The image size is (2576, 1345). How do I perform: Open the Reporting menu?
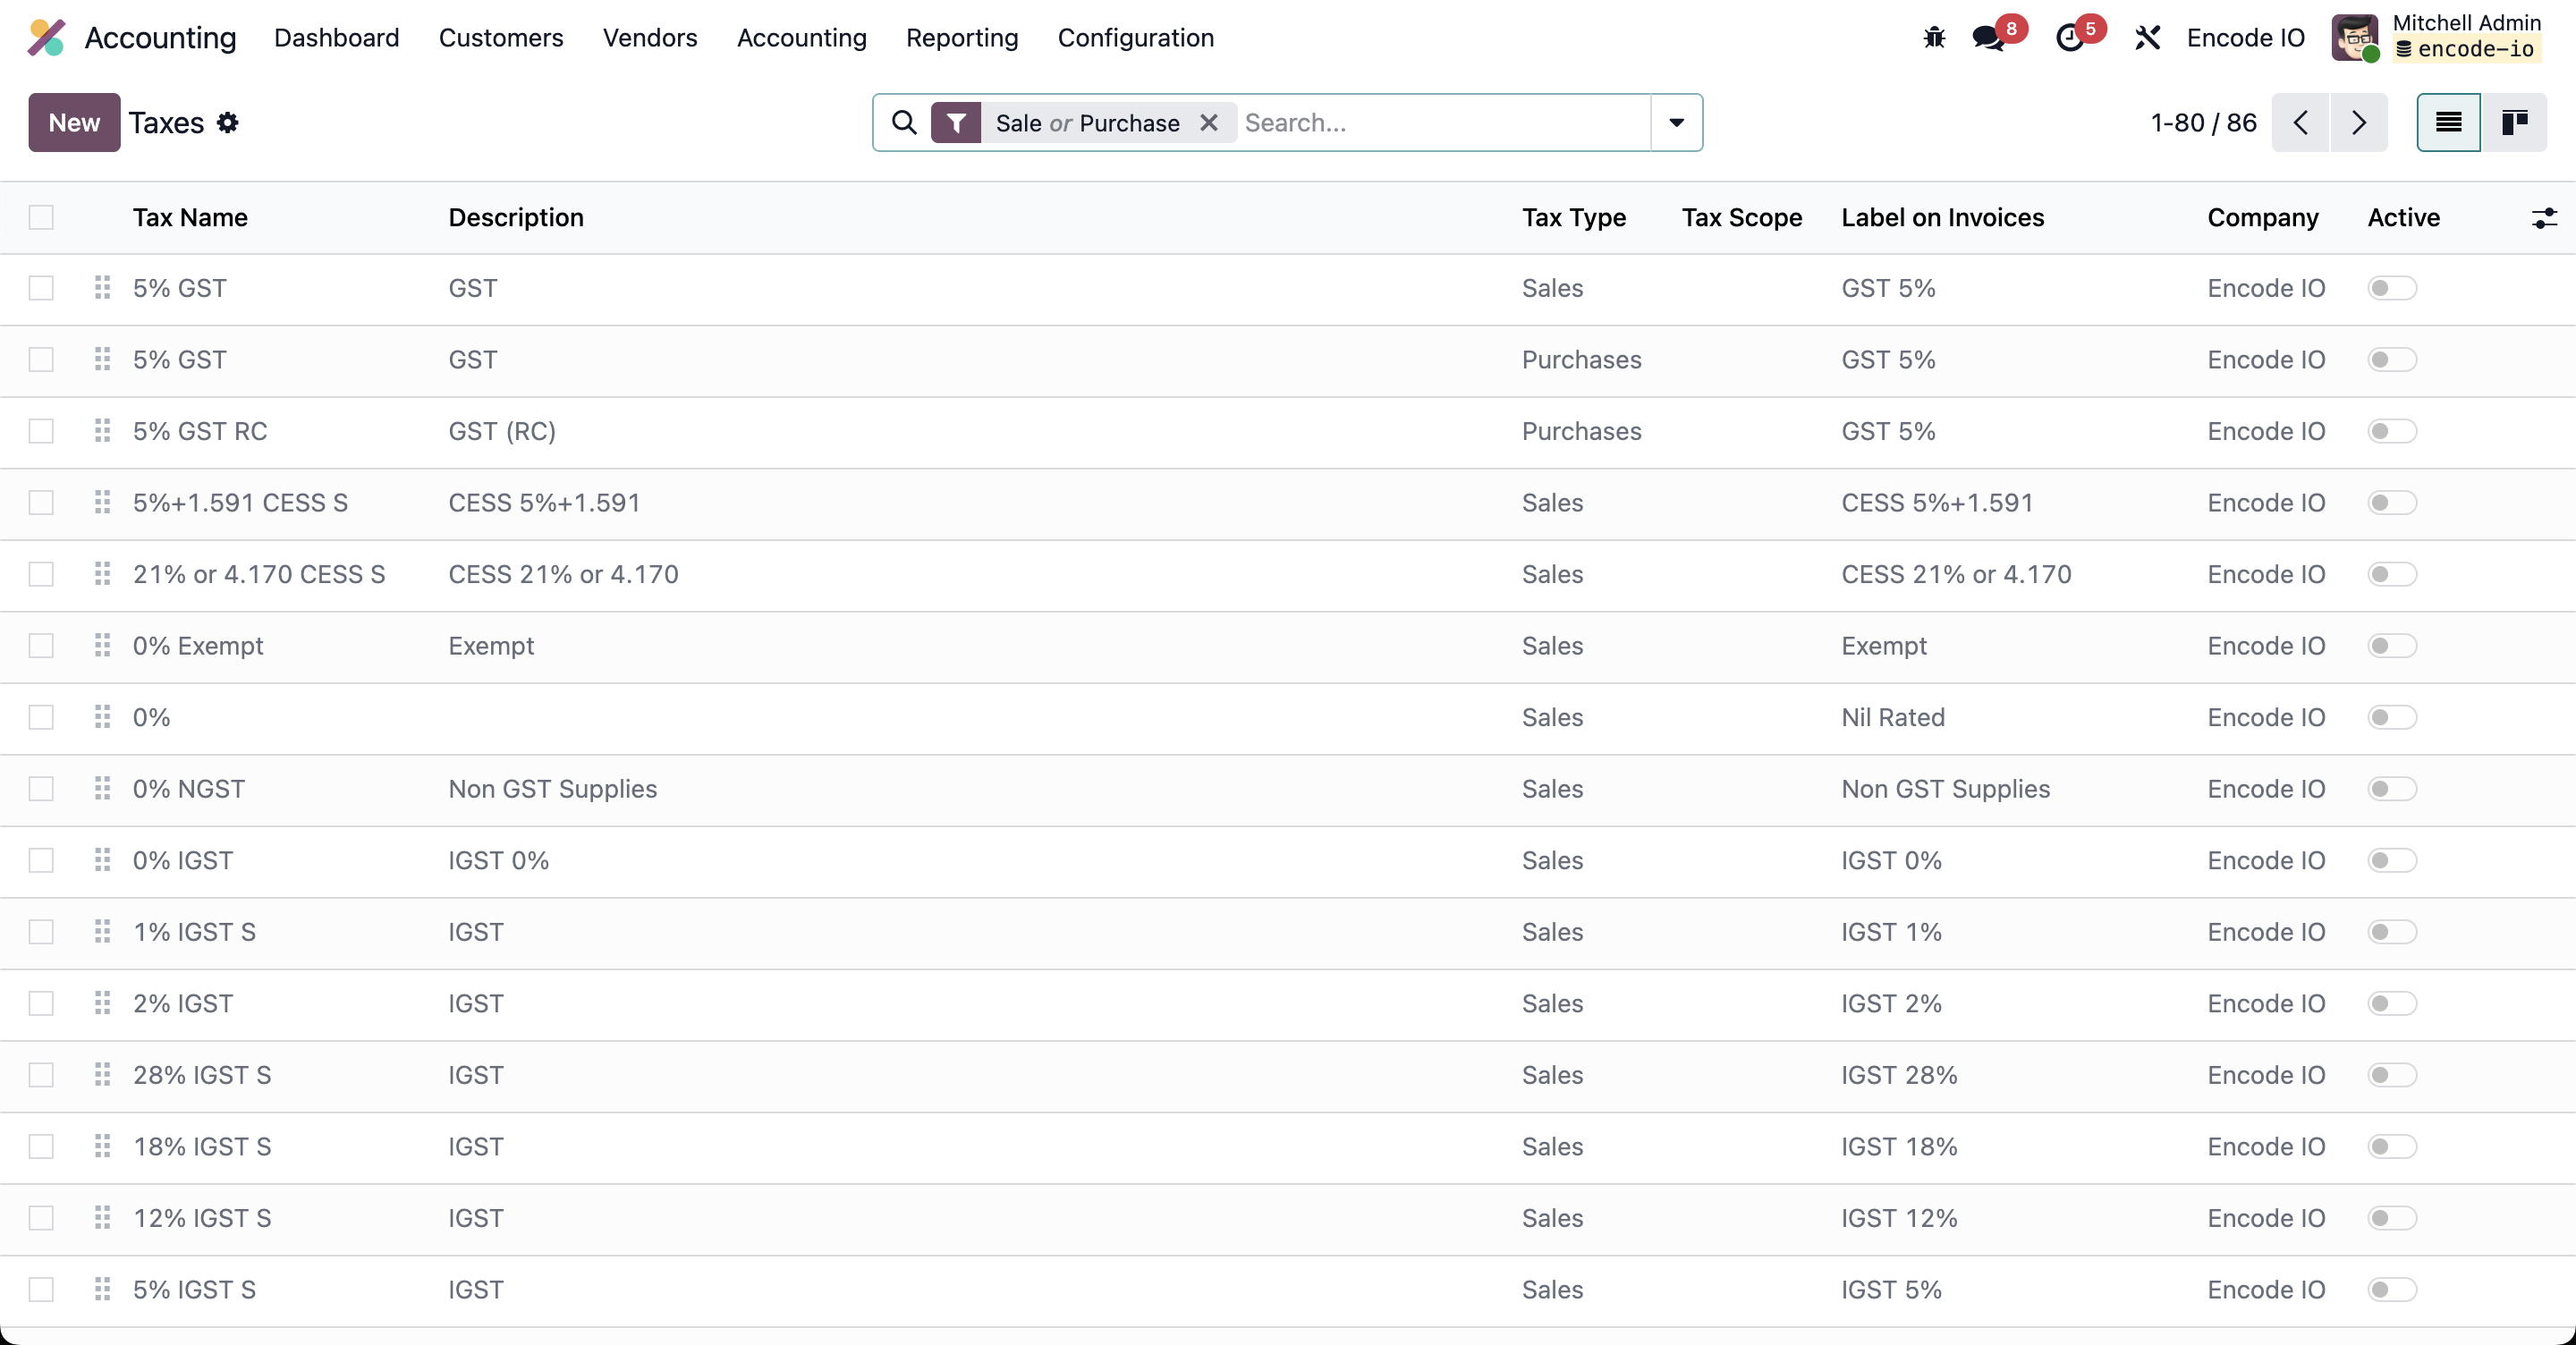point(961,38)
